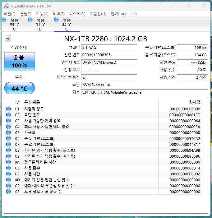Click the 좋음 100 % health status button

(x=20, y=61)
